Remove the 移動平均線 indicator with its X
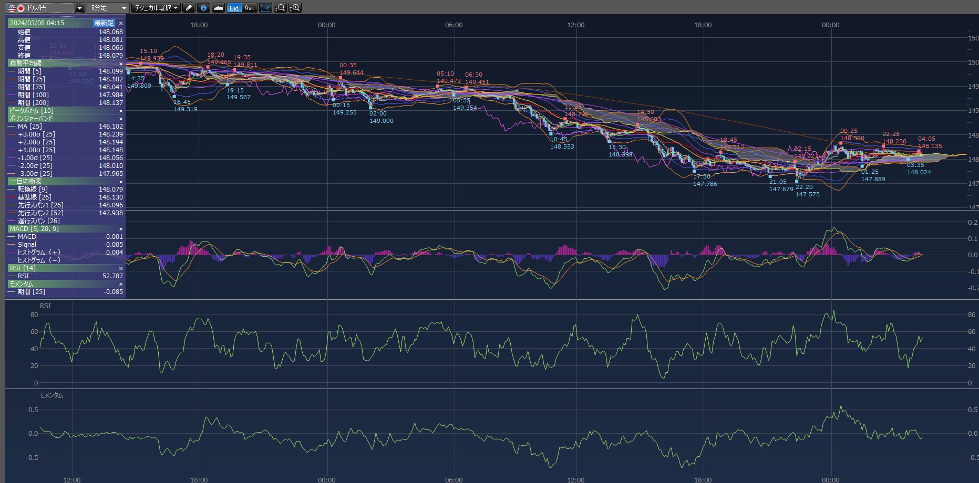This screenshot has height=483, width=979. click(121, 64)
